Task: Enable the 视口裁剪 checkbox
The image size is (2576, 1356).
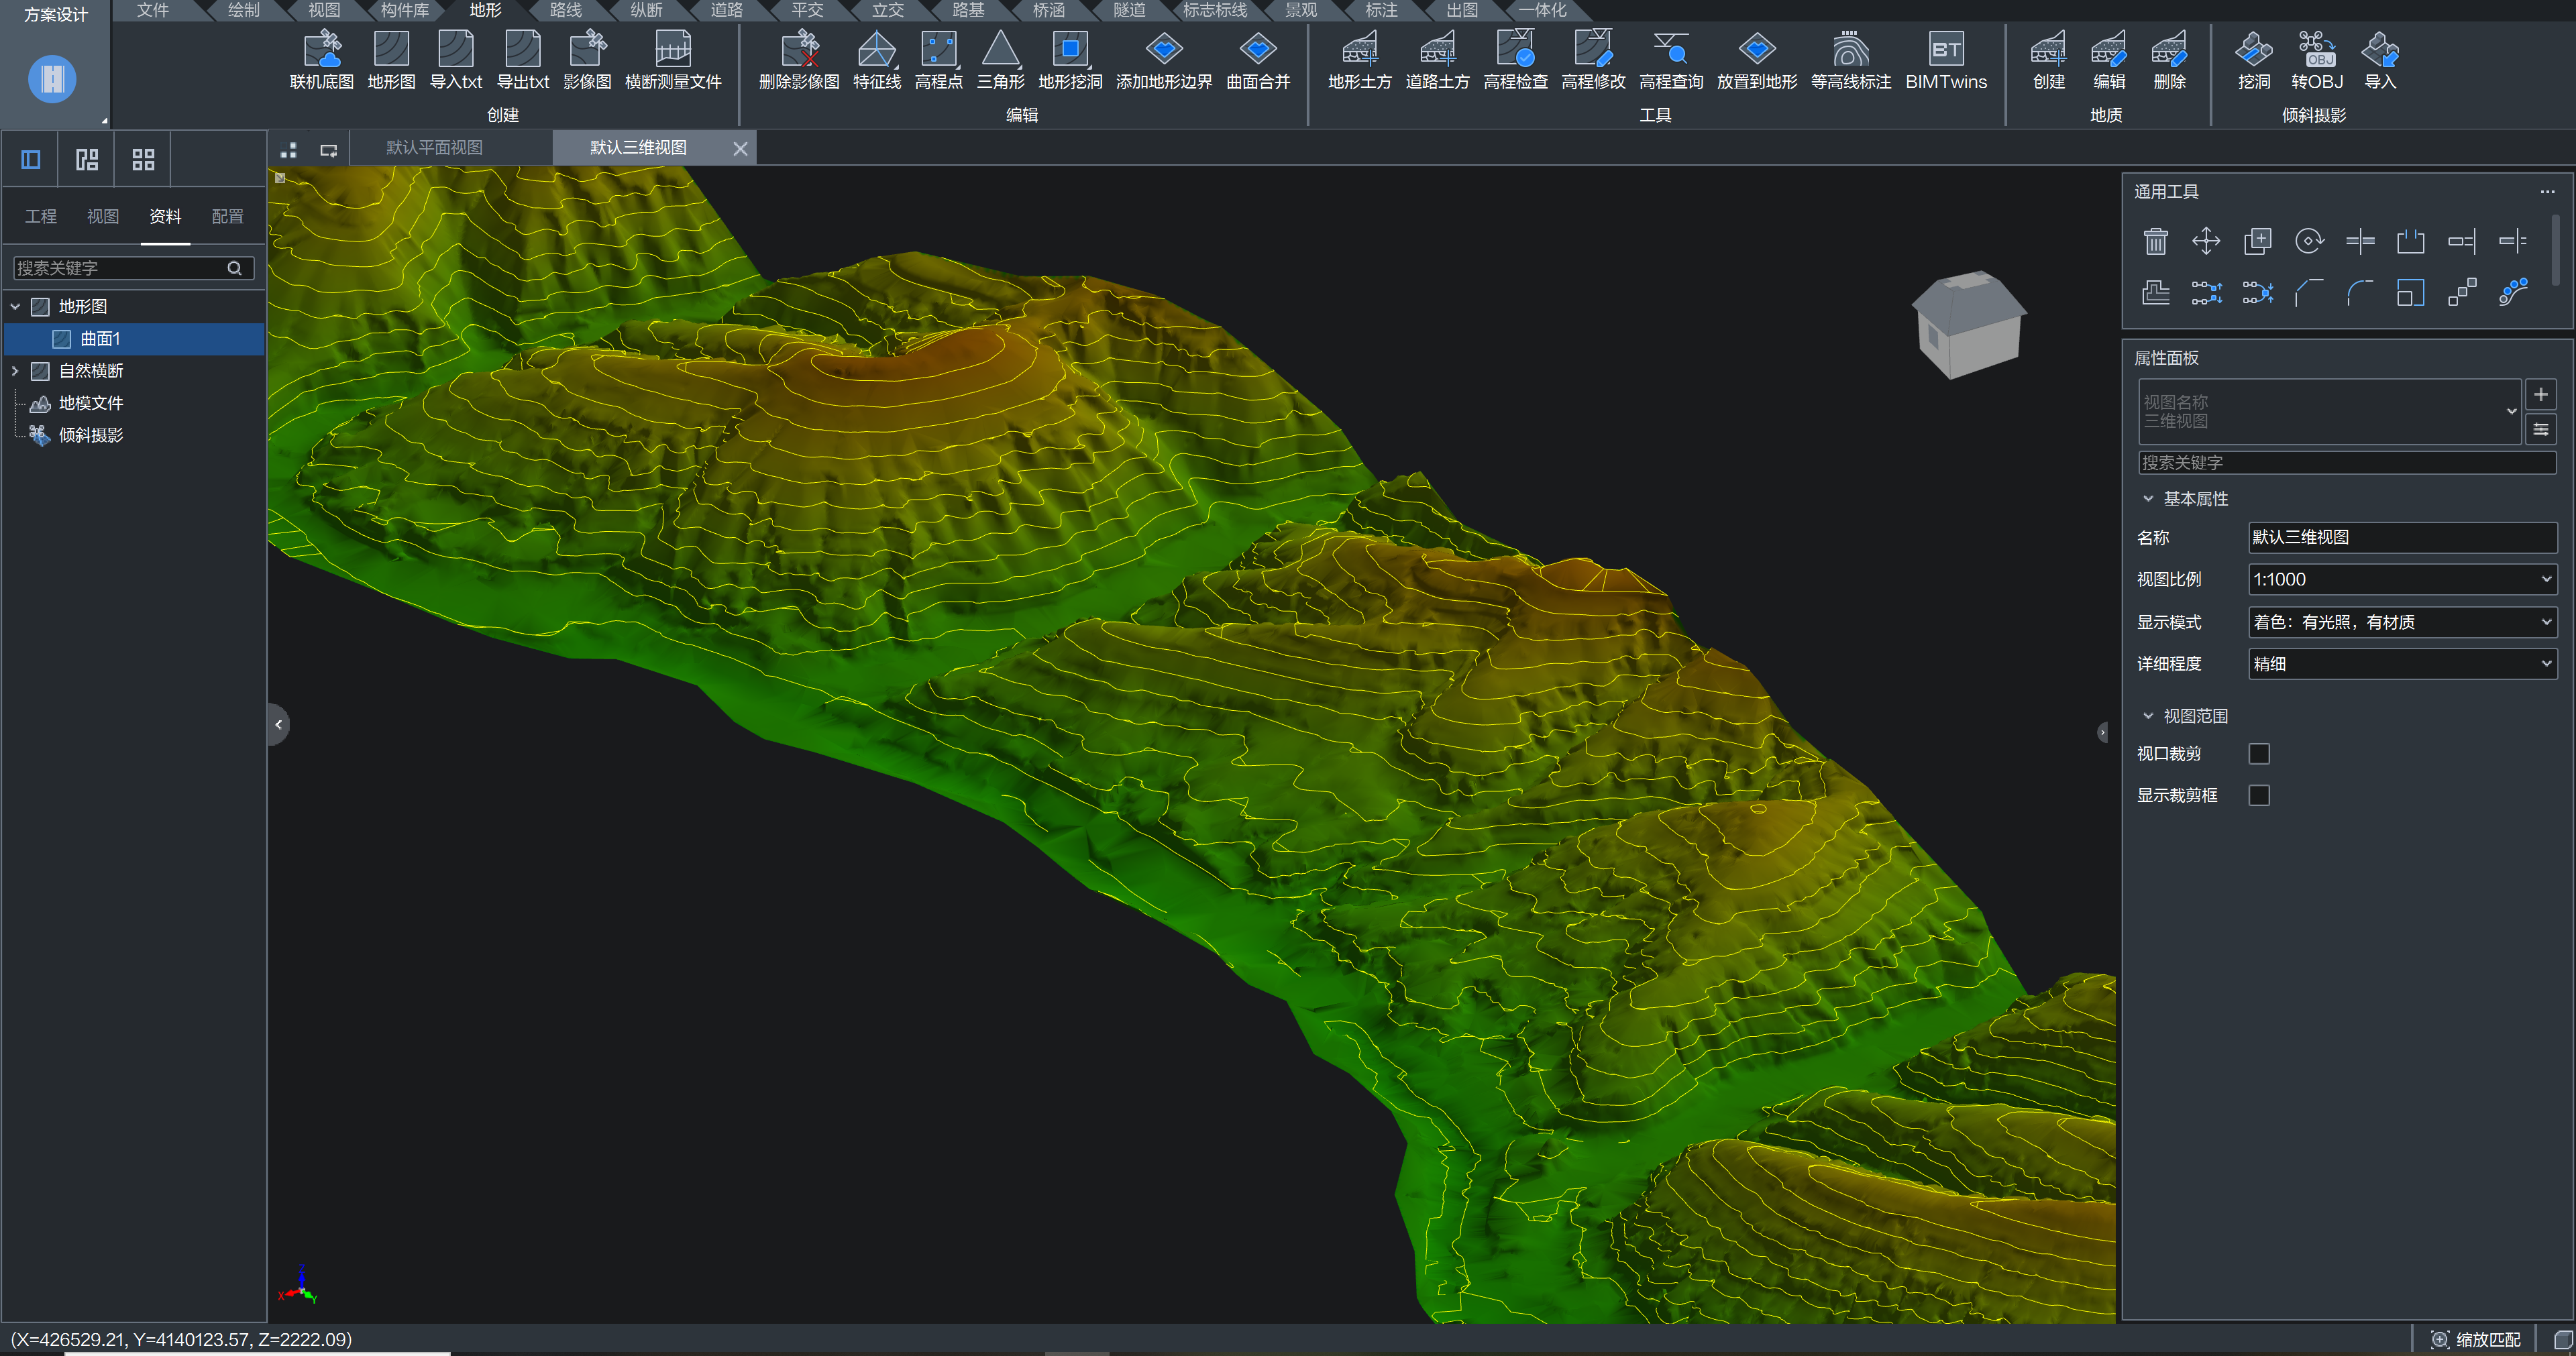Action: (2259, 754)
